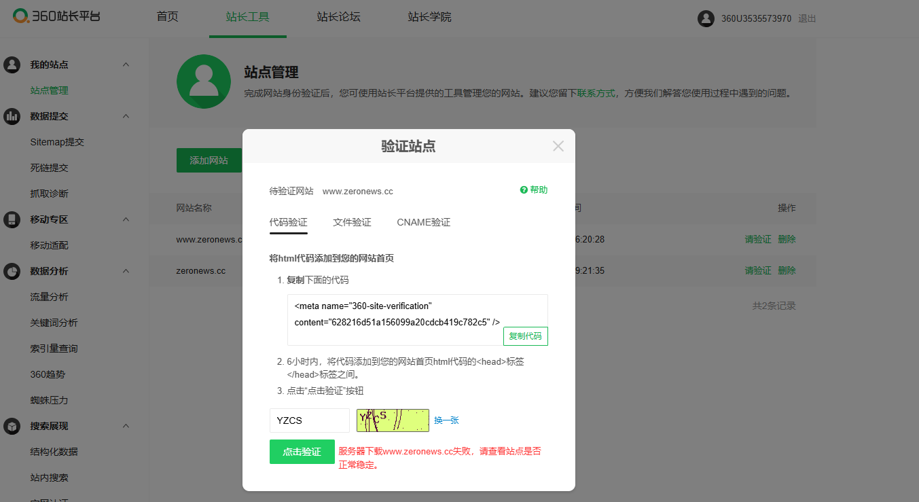
Task: Click the 移动专区 phone icon
Action: [x=12, y=219]
